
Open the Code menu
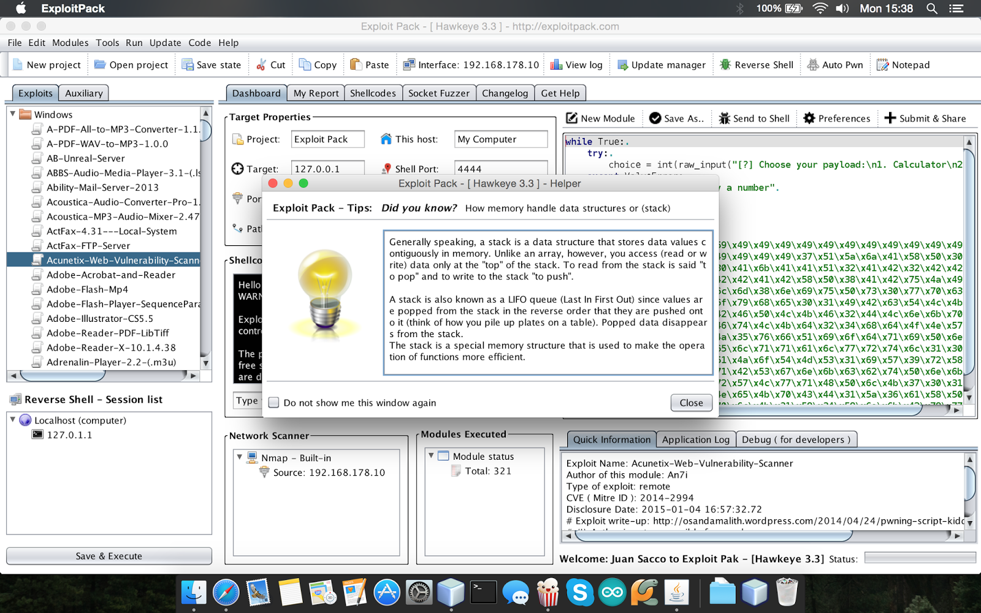199,43
